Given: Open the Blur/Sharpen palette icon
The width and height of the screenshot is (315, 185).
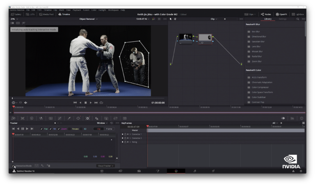Looking at the screenshot, I should tap(97, 118).
